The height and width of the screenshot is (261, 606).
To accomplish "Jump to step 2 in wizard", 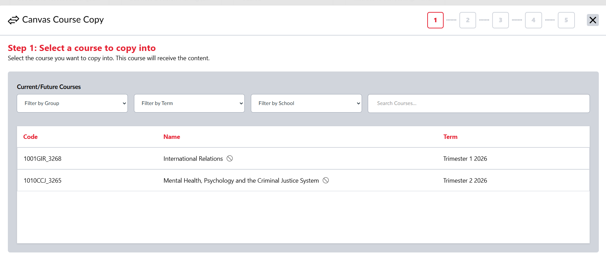I will [468, 20].
